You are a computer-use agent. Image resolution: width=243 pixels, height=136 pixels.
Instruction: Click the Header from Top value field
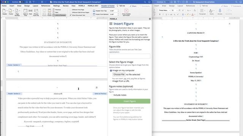114,11
